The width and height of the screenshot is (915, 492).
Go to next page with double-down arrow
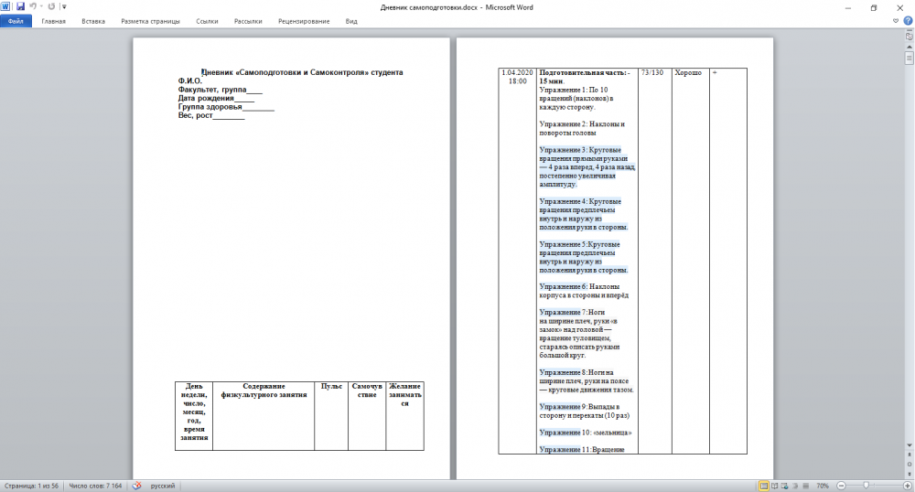click(910, 474)
